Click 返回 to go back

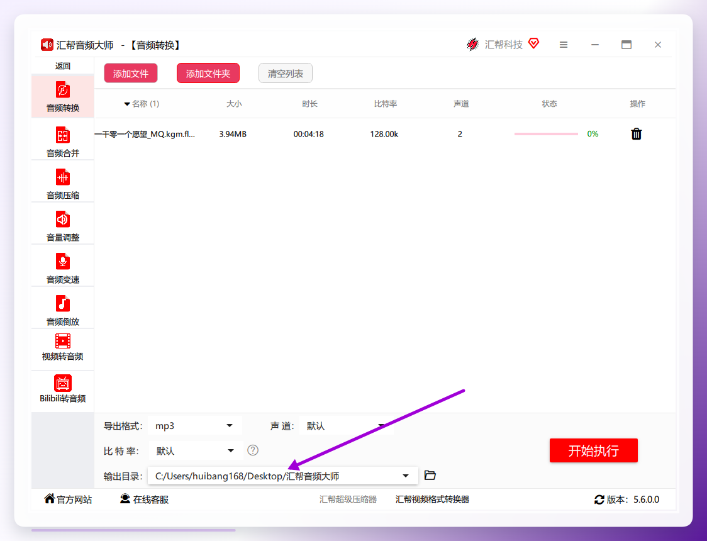63,66
